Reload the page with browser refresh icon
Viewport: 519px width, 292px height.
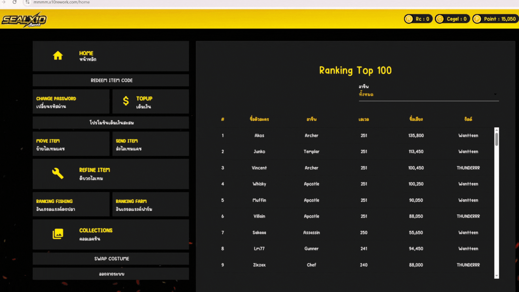click(15, 2)
